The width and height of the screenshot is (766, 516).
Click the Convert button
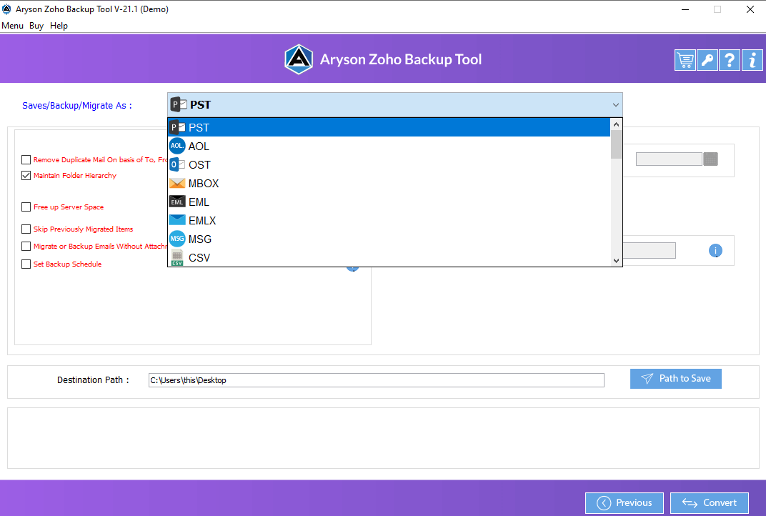coord(710,503)
